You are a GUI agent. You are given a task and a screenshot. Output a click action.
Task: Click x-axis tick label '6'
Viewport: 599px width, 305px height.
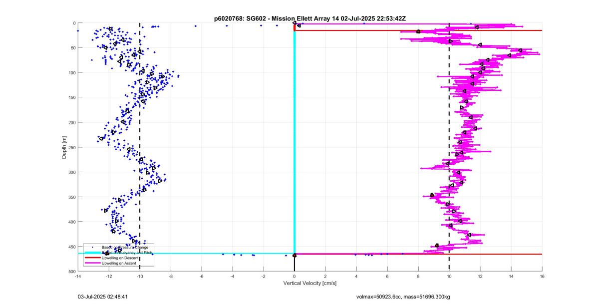(x=387, y=276)
